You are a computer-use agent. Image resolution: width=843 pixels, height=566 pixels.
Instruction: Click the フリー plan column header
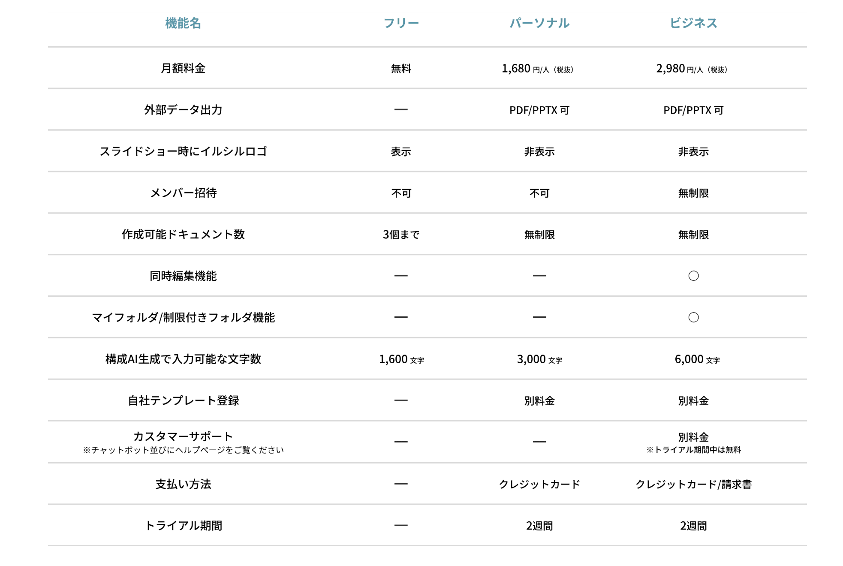400,23
